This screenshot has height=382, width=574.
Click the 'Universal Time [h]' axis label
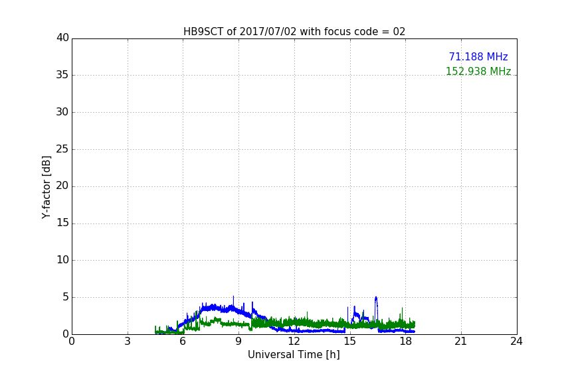coord(294,355)
